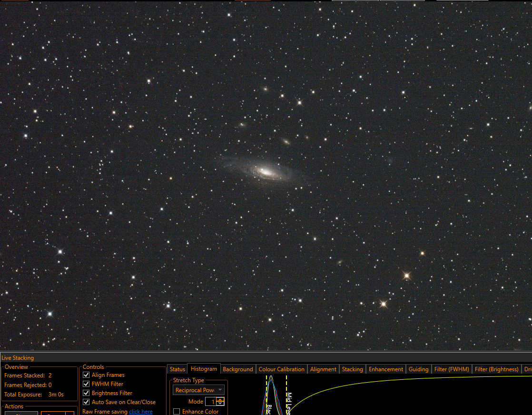Open the Filter (FWHM) tab
This screenshot has height=415, width=532.
(x=452, y=369)
